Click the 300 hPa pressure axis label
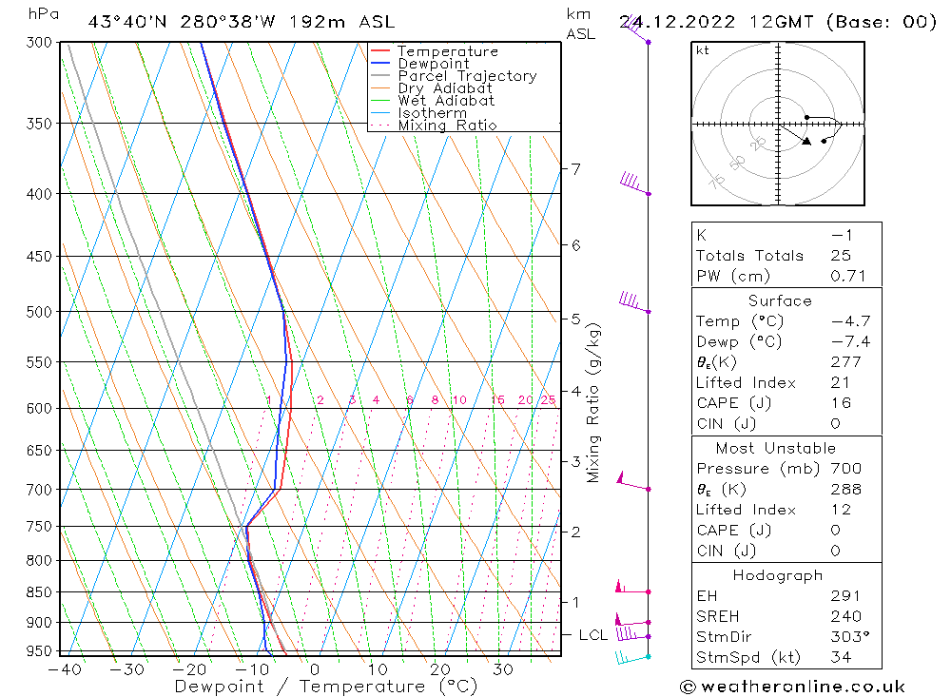Screen dimensions: 951x697 click(38, 43)
